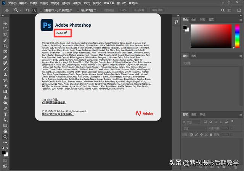Open the Zoom tool preset dropdown arrow
The width and height of the screenshot is (244, 171).
21,10
